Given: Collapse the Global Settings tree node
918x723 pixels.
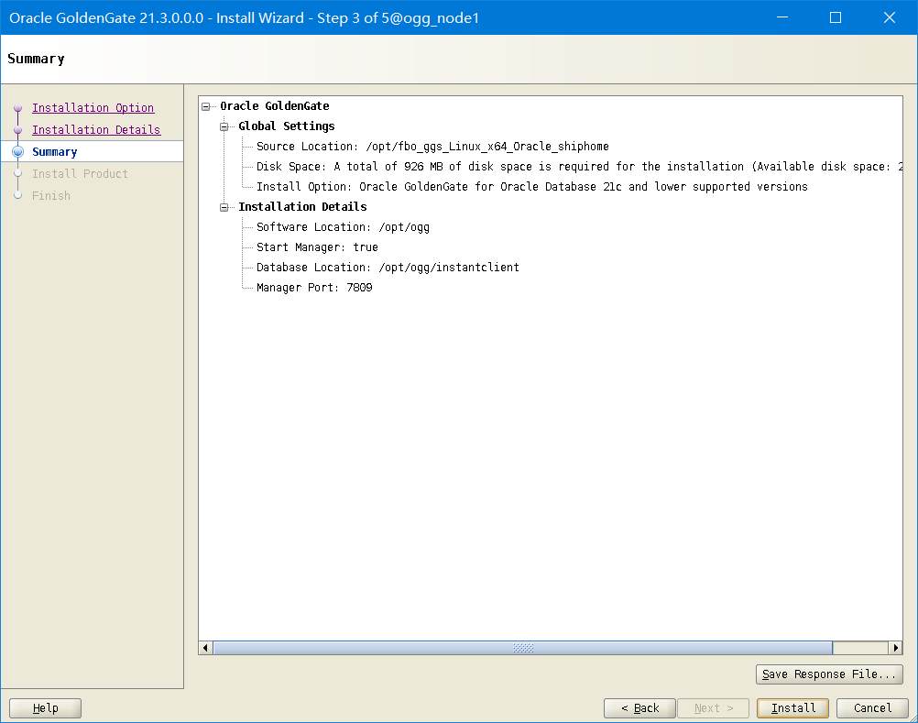Looking at the screenshot, I should (224, 126).
